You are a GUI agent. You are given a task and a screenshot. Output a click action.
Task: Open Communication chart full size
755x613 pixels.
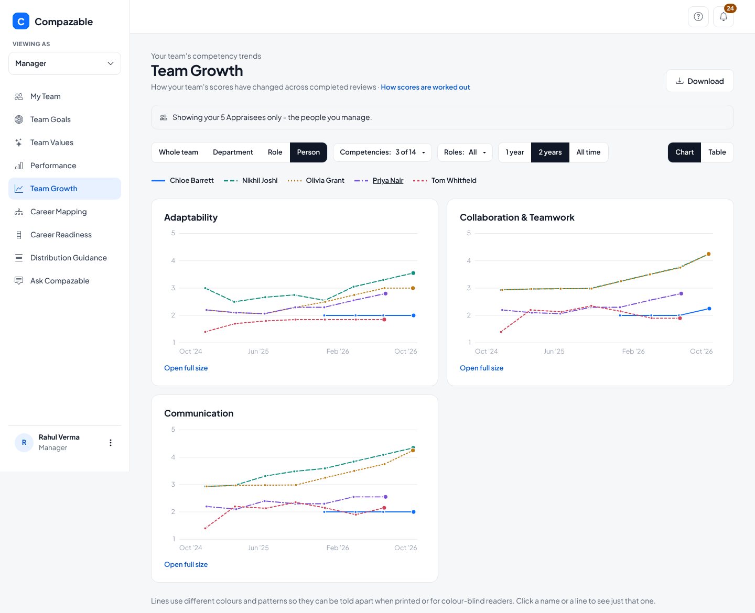[x=186, y=565]
